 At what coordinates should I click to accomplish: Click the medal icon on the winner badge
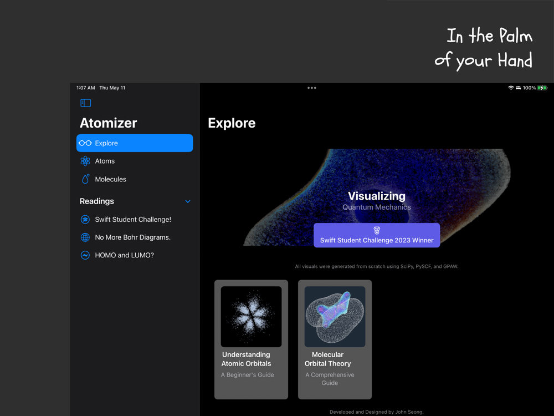point(377,231)
